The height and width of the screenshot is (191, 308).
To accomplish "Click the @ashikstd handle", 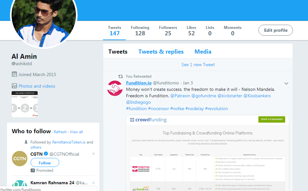I will pyautogui.click(x=22, y=64).
